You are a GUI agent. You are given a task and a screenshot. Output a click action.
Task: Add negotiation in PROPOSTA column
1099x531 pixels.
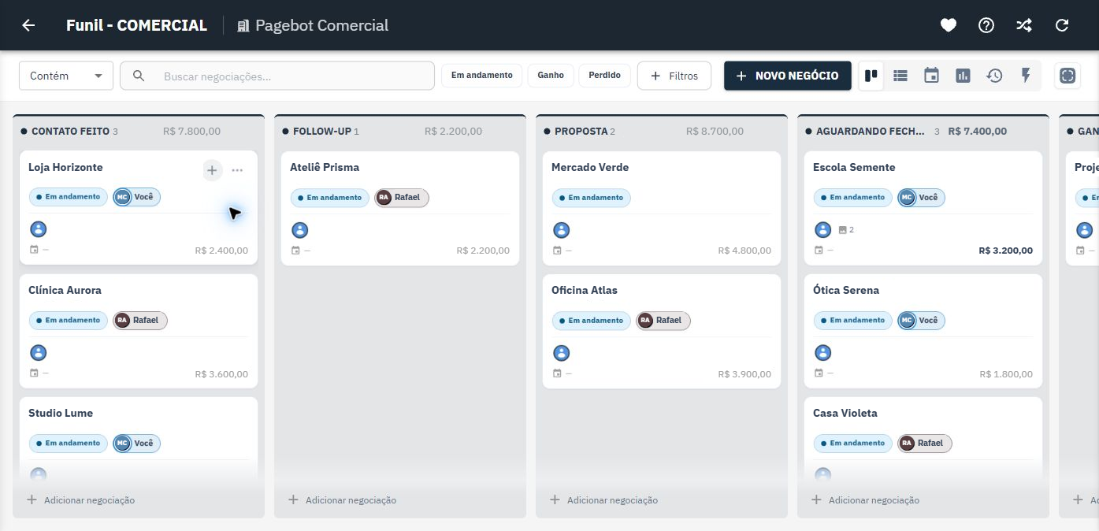click(604, 500)
